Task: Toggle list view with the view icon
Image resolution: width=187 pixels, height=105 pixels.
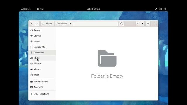Action: point(138,24)
